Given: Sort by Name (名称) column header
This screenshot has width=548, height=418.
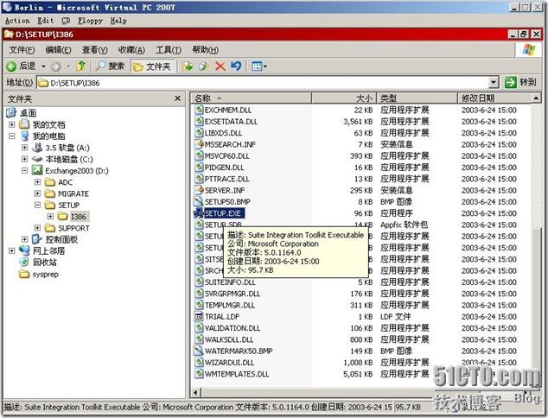Looking at the screenshot, I should [x=251, y=98].
